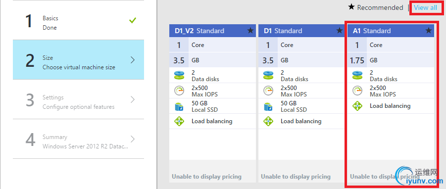Click the star icon beside Recommended label
The width and height of the screenshot is (446, 189).
tap(351, 7)
